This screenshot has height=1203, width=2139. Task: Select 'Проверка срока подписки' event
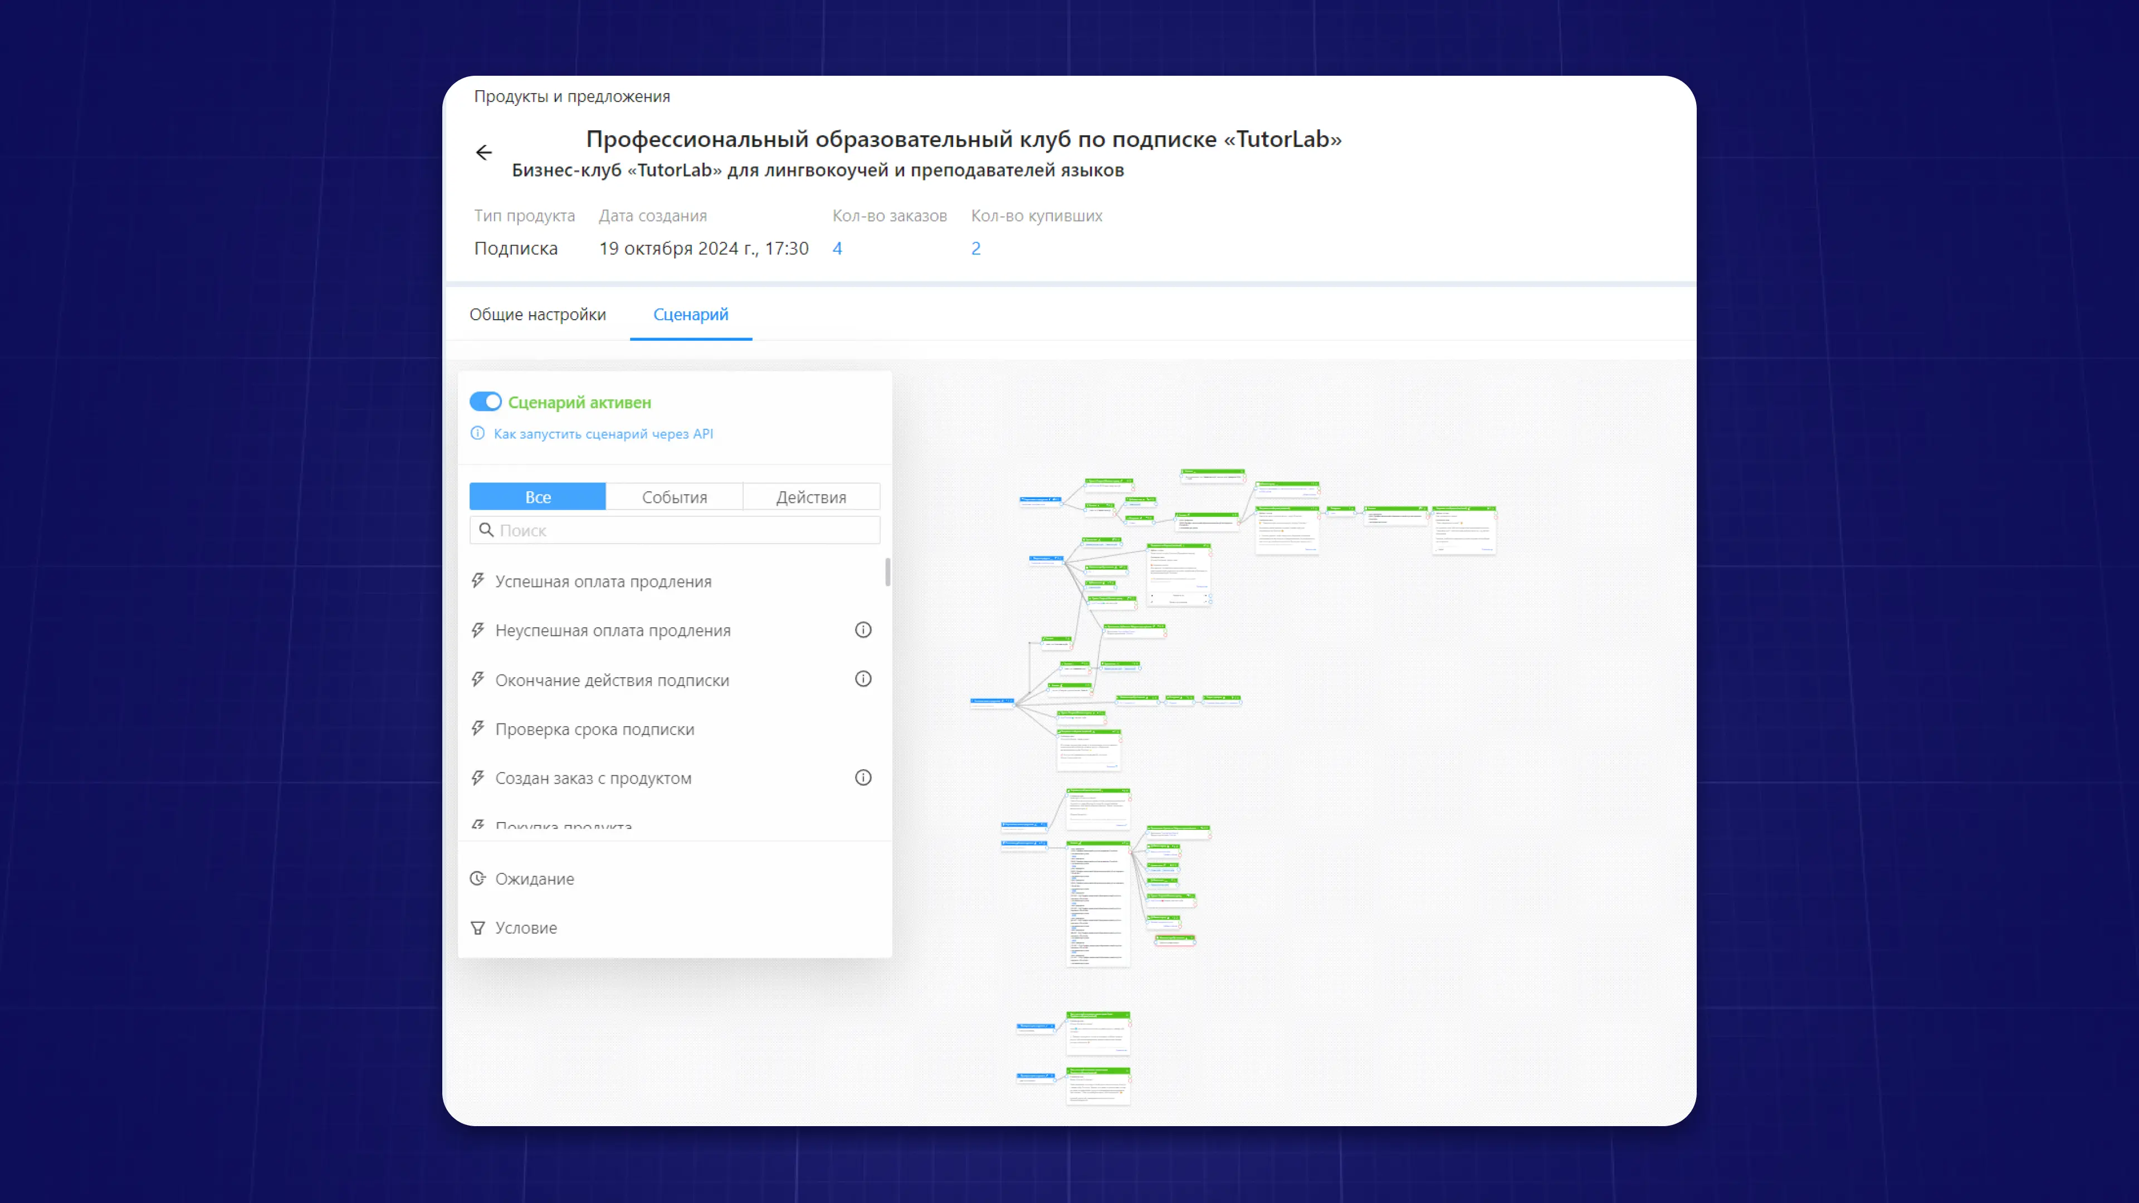[x=594, y=729]
